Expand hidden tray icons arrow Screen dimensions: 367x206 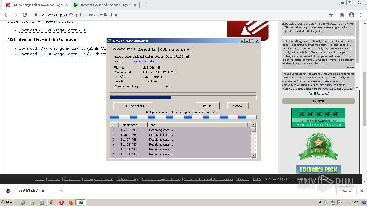tap(320, 202)
